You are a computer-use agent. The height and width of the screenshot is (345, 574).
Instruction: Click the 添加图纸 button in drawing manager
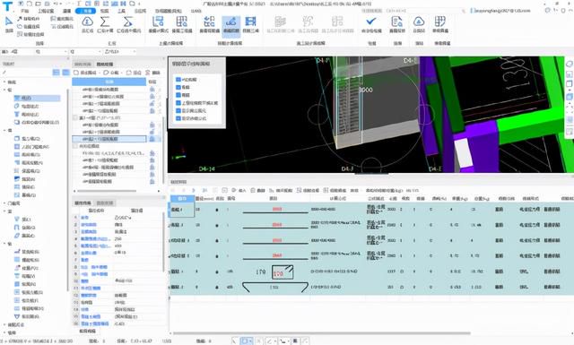(x=85, y=73)
